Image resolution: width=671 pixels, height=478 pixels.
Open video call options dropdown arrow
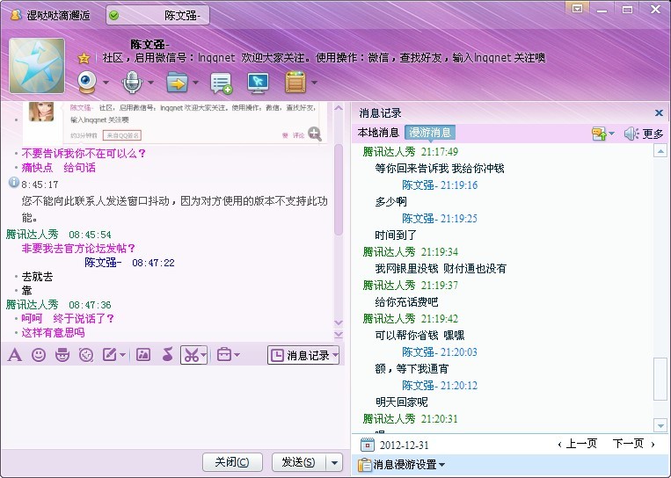(106, 82)
